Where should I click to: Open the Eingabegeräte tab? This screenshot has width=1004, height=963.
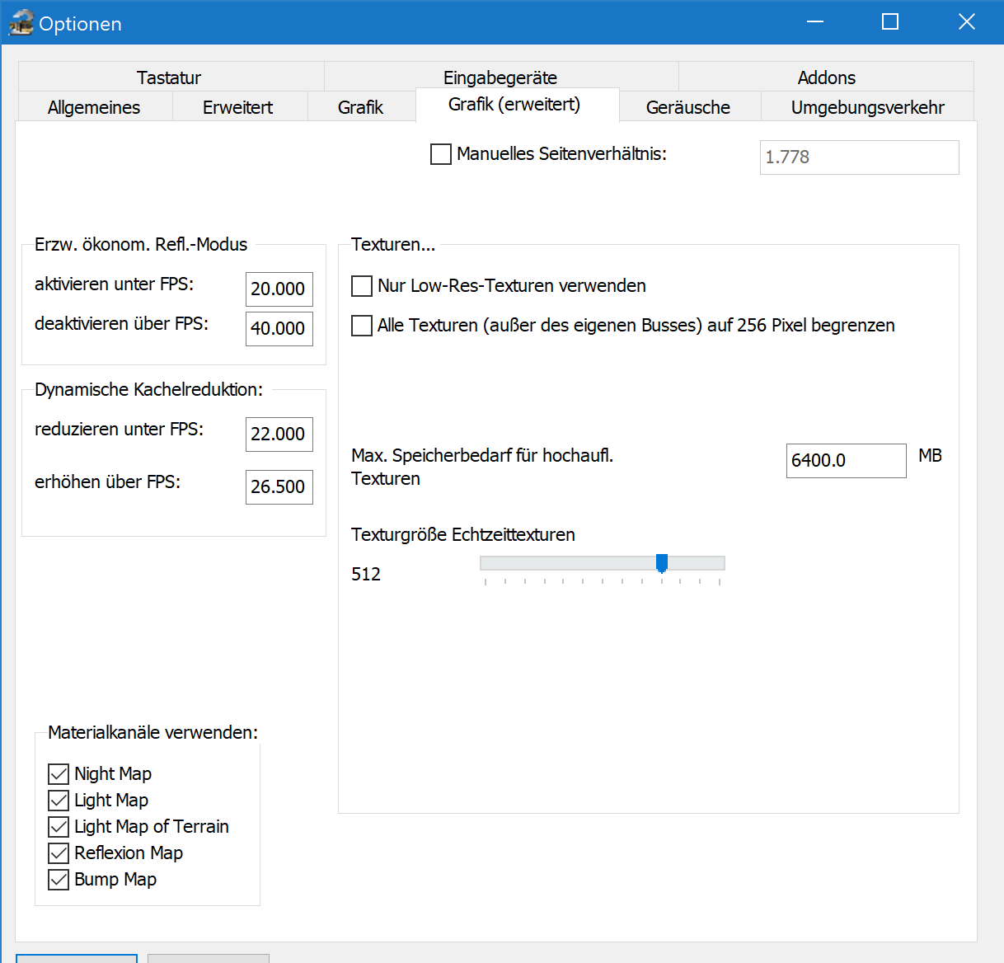(x=500, y=78)
